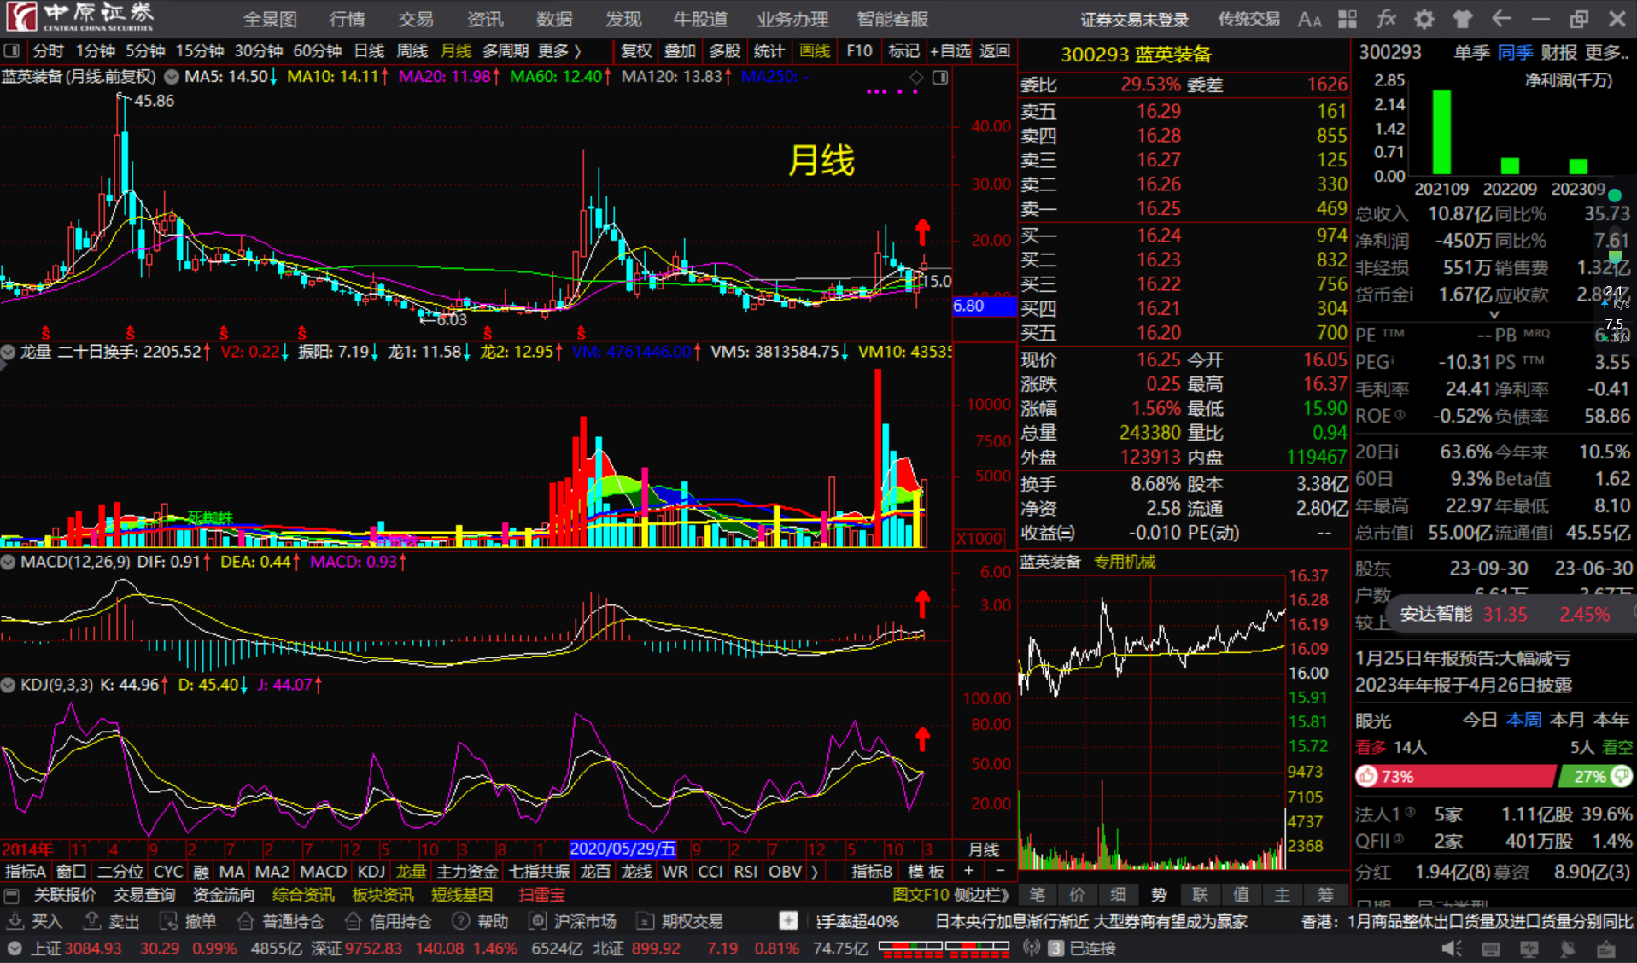Select 本周 sentiment period
Viewport: 1637px width, 963px height.
1524,720
